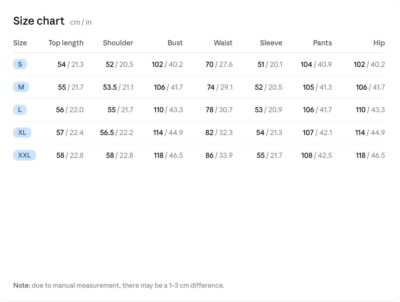Click the Shoulder column header
This screenshot has width=400, height=302.
(x=118, y=43)
